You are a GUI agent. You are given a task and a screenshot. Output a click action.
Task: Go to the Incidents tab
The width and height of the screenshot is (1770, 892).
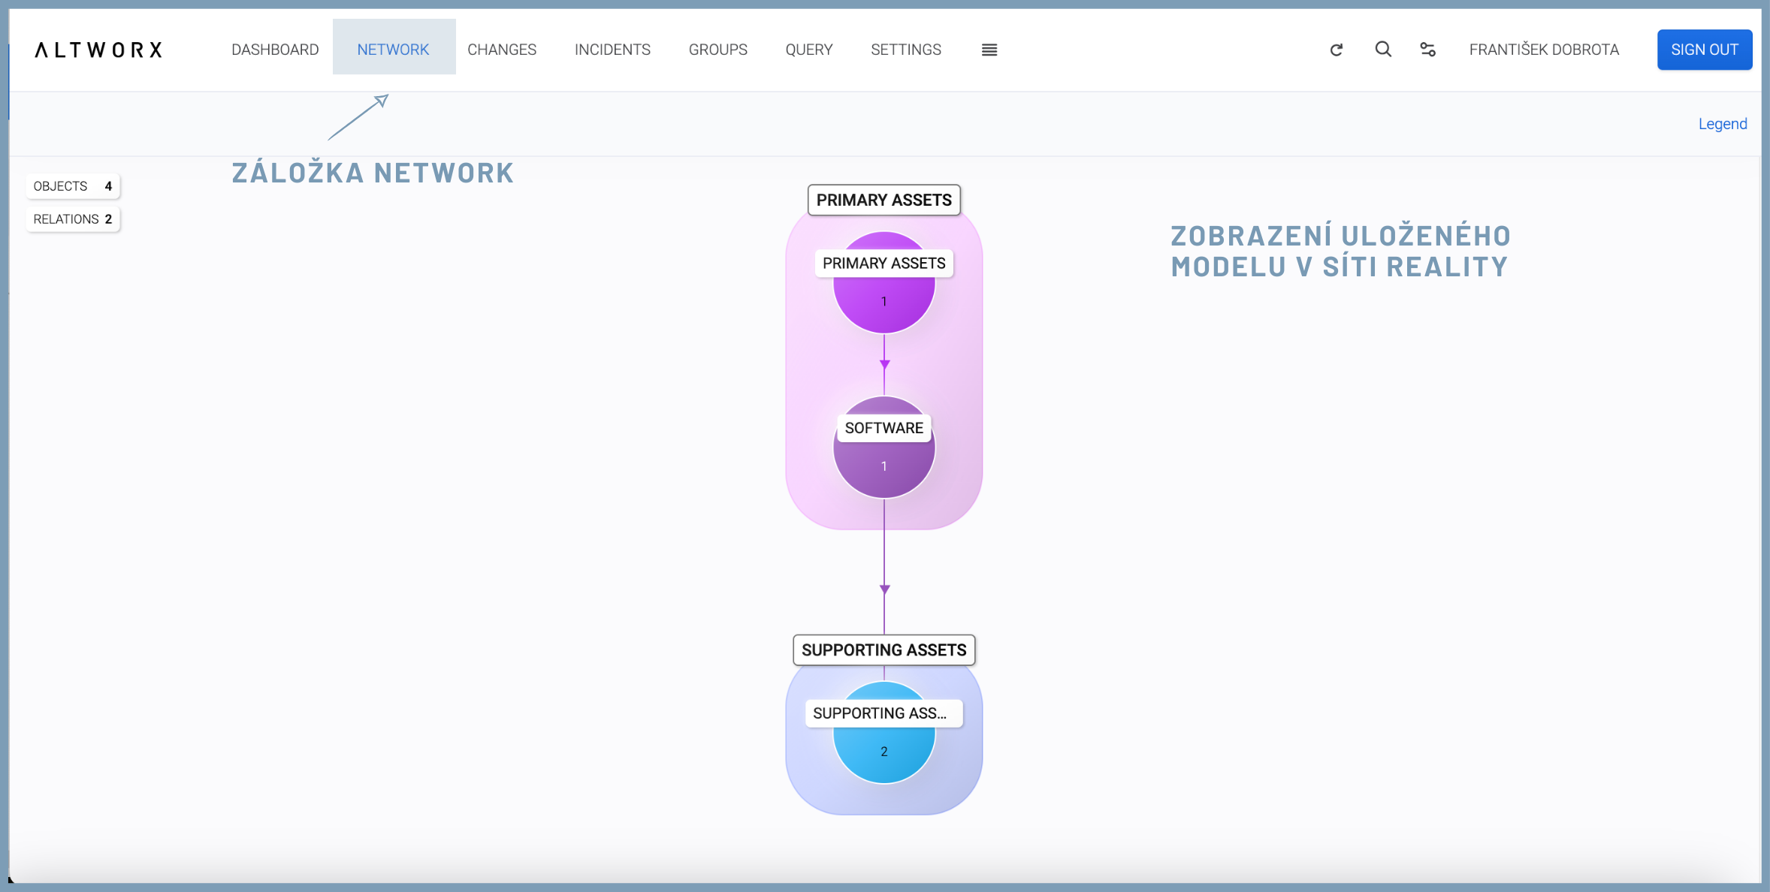[x=612, y=50]
